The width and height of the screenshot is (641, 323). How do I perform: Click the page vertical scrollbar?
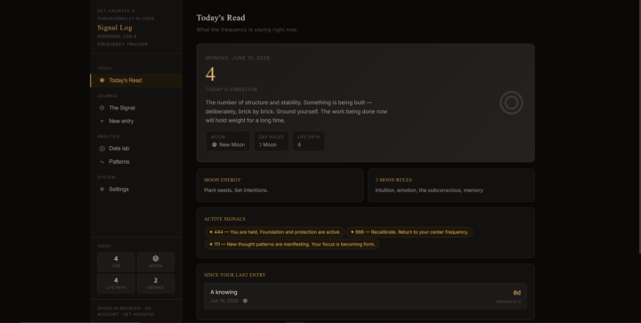[x=639, y=126]
